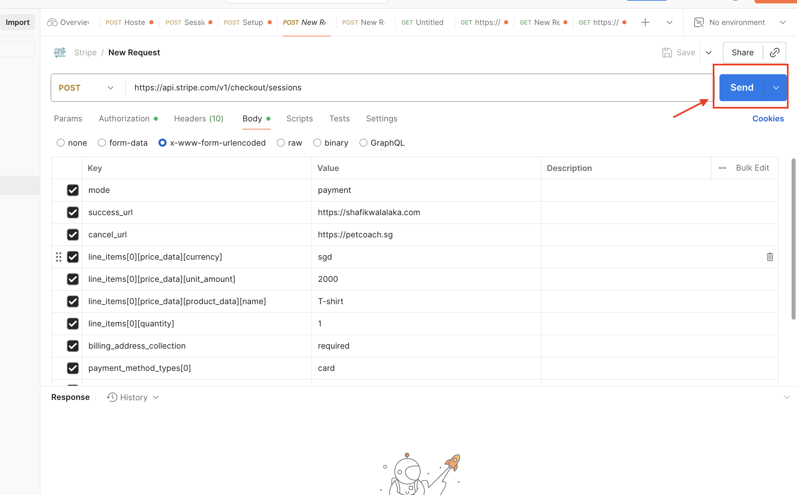Image resolution: width=797 pixels, height=495 pixels.
Task: Select the none body type
Action: pos(60,143)
